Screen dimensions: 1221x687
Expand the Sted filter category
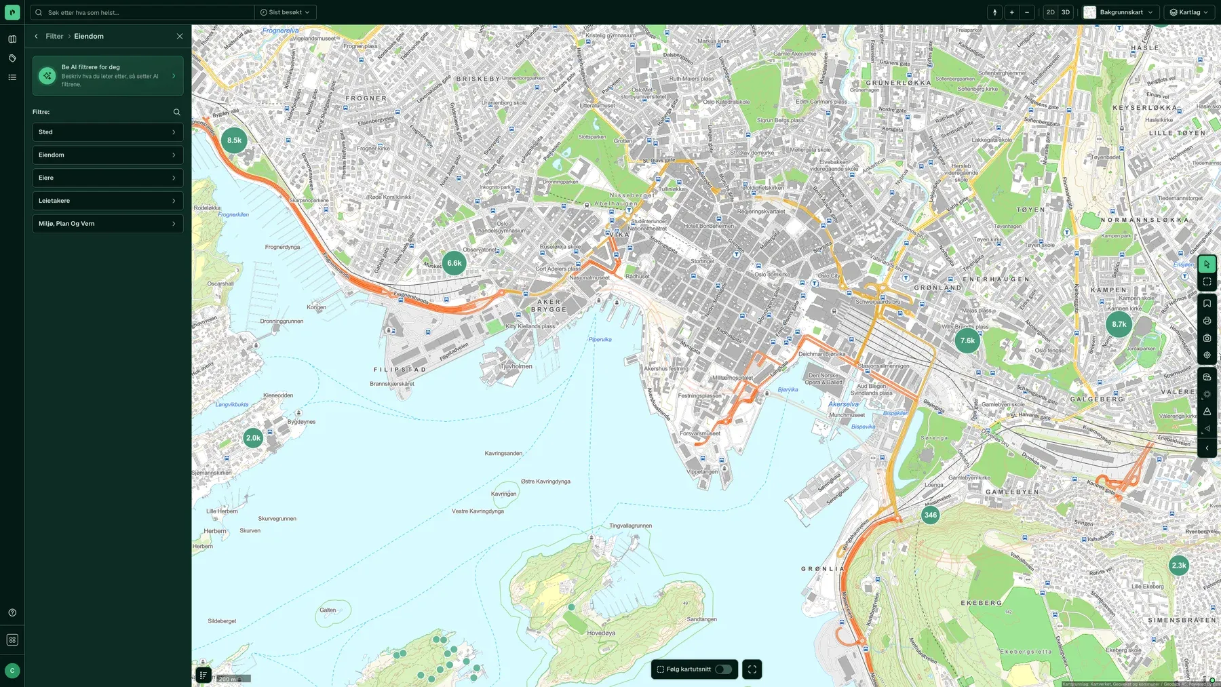click(x=108, y=132)
